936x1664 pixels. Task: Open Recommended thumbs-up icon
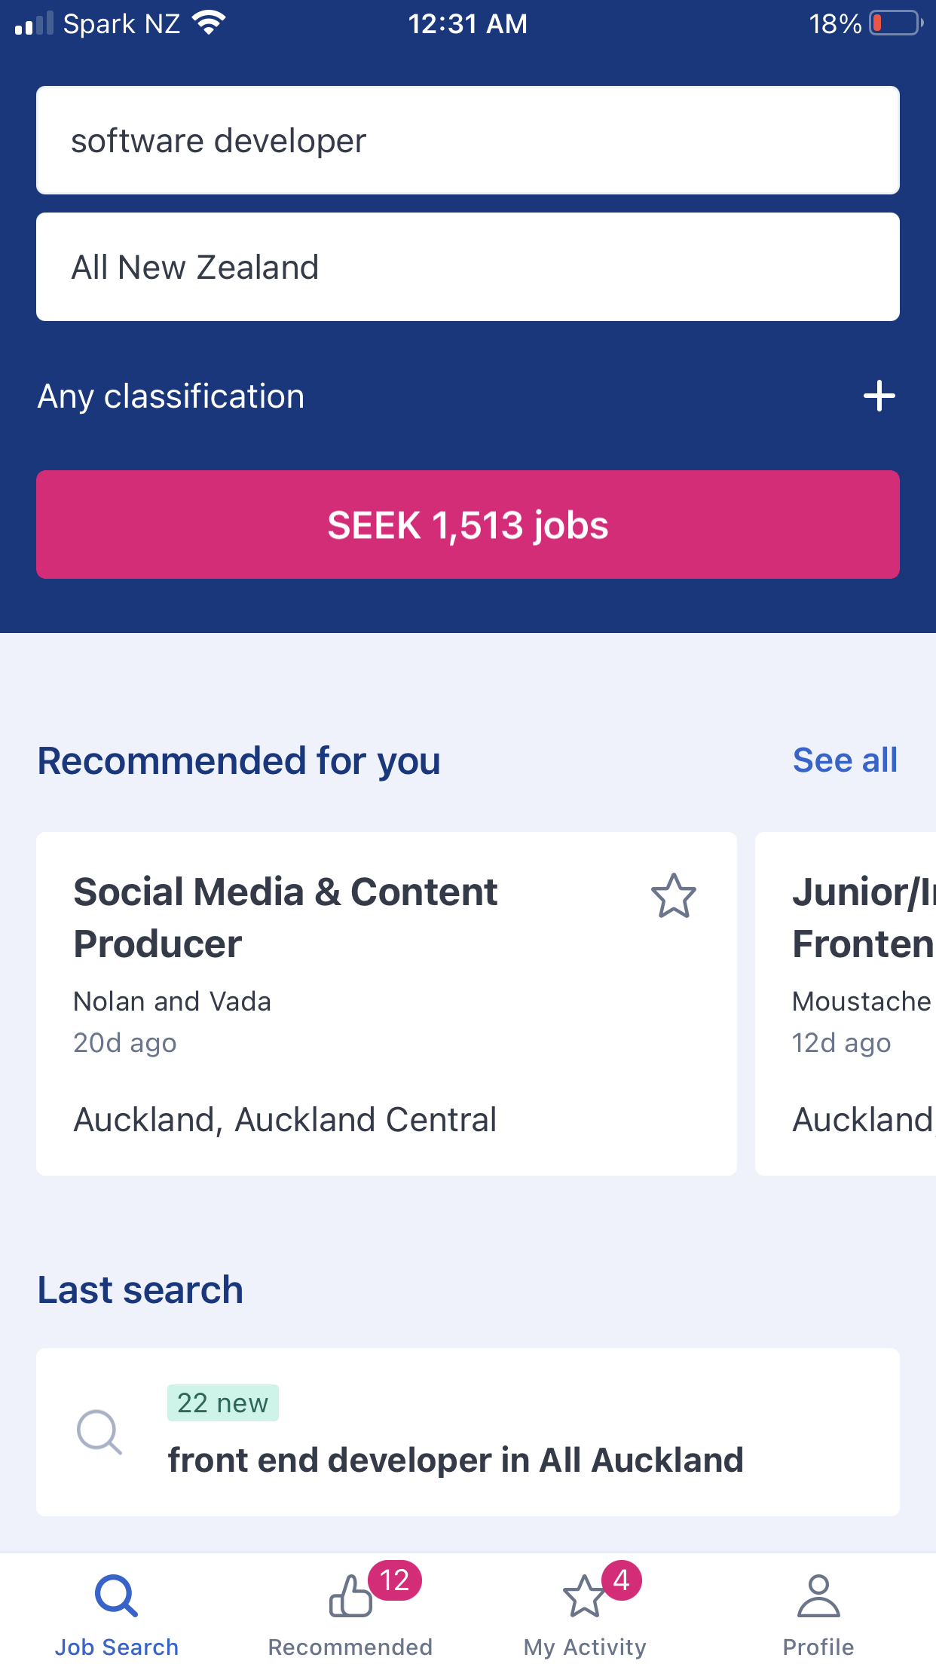point(350,1596)
